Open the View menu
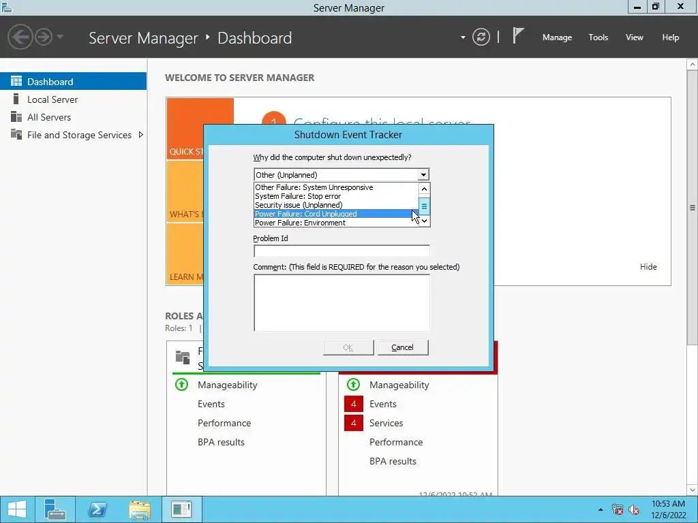This screenshot has width=698, height=523. (x=634, y=37)
